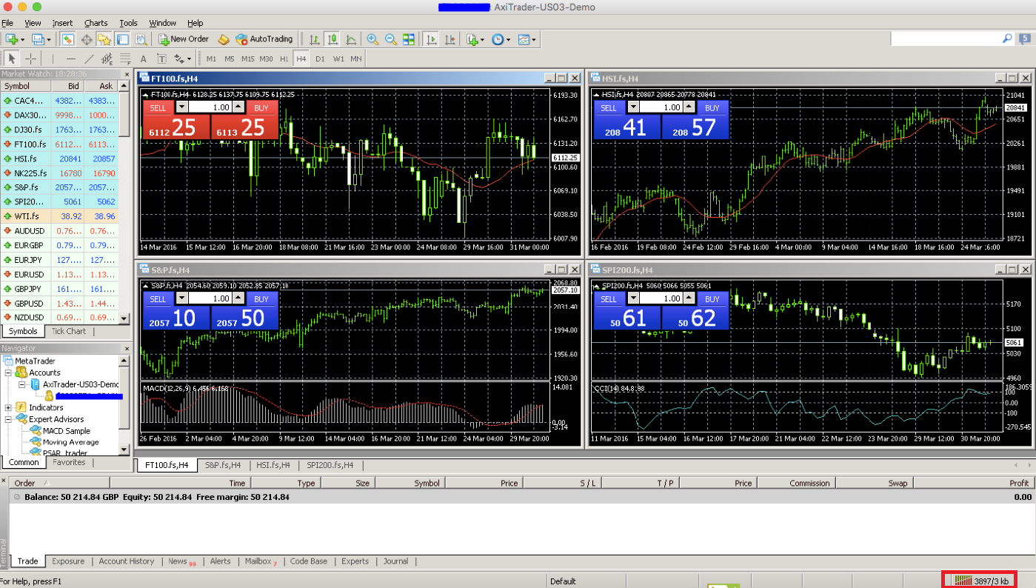Image resolution: width=1036 pixels, height=588 pixels.
Task: Select the D1 timeframe
Action: pyautogui.click(x=320, y=59)
